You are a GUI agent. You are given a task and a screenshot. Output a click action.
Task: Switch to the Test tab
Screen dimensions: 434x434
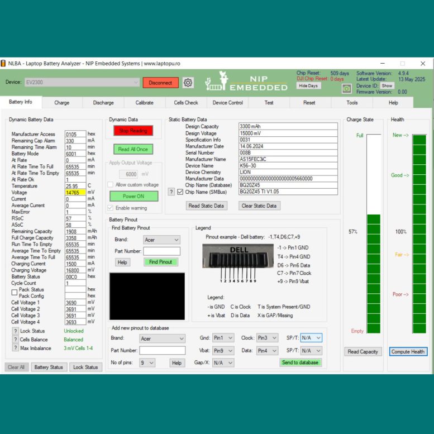click(269, 103)
